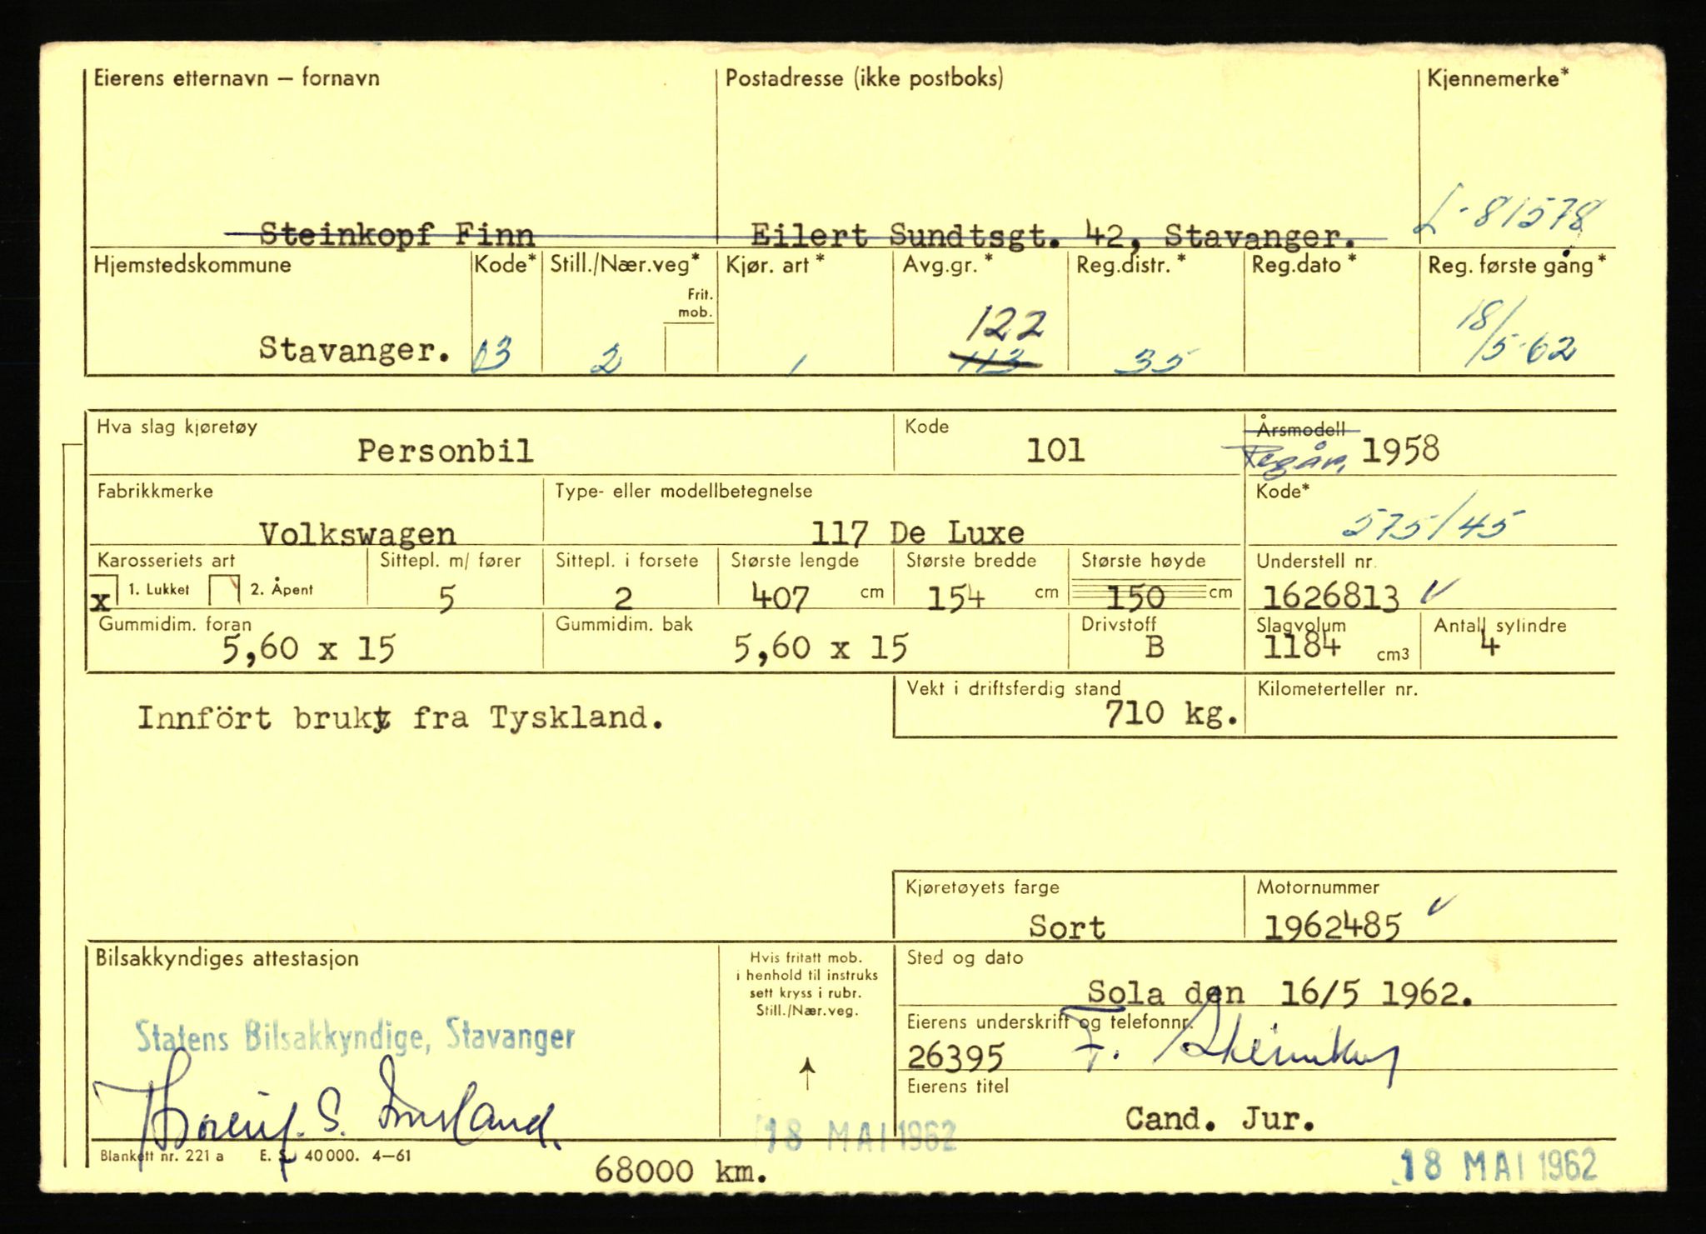Click the handwritten Kode value '03'
The image size is (1706, 1234).
[491, 357]
